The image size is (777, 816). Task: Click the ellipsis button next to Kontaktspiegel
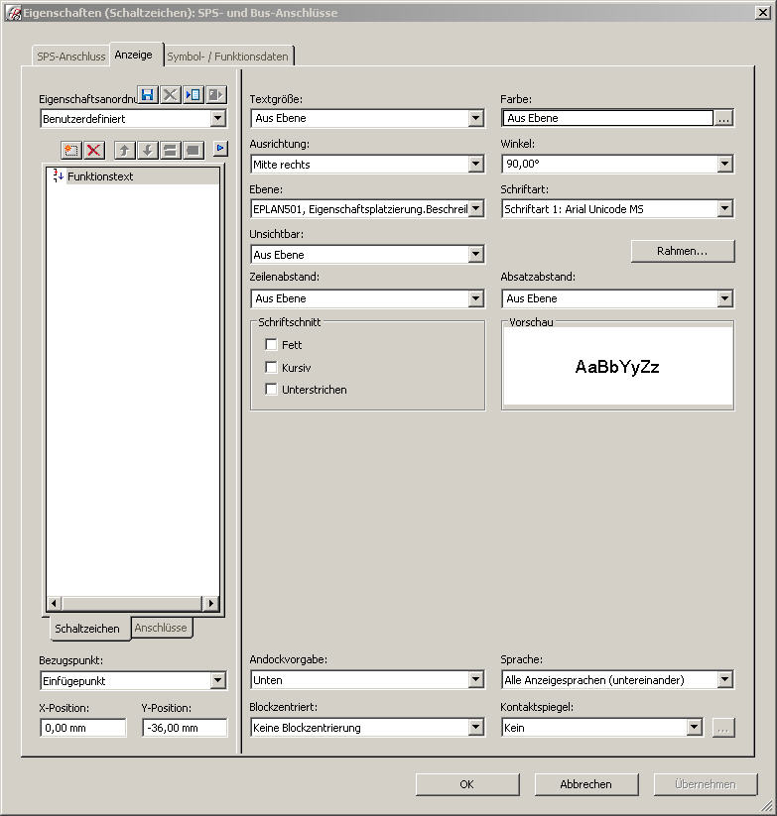pos(723,728)
